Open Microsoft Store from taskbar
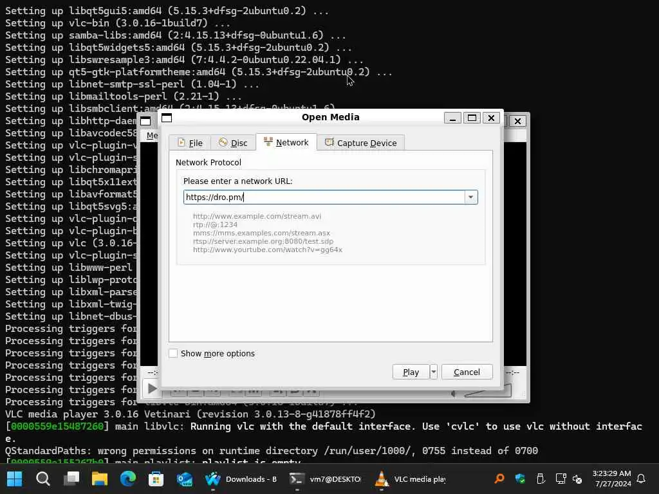 [x=156, y=479]
